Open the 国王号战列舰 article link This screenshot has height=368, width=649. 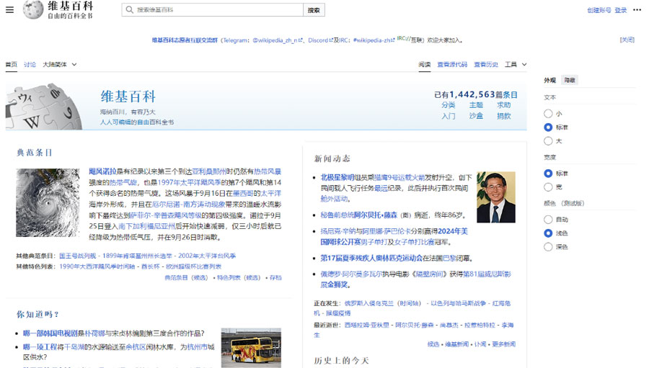[77, 256]
